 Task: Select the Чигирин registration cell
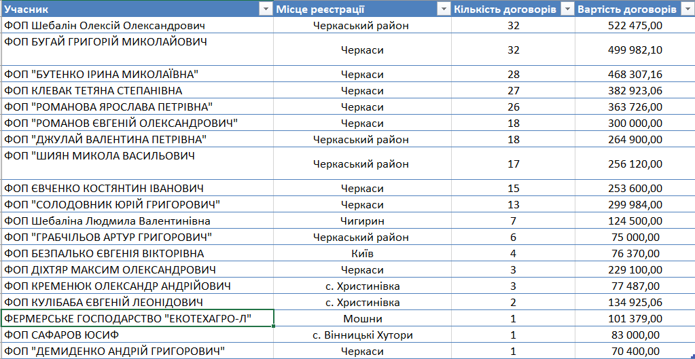point(362,221)
